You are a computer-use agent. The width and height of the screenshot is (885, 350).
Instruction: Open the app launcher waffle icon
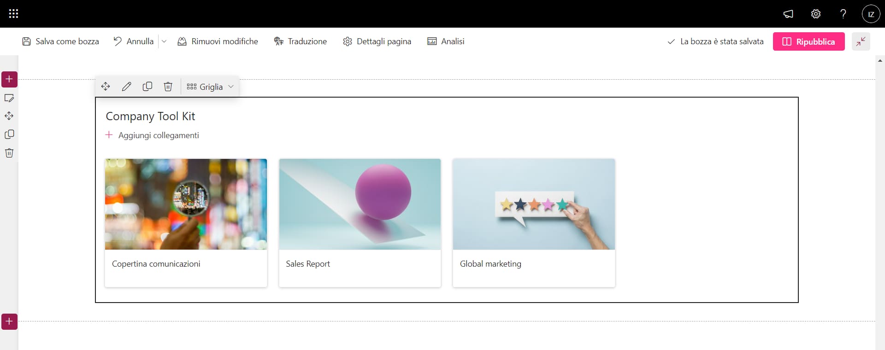click(13, 14)
